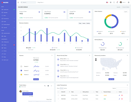
Task: Zoom out on the US map
Action: (96, 60)
